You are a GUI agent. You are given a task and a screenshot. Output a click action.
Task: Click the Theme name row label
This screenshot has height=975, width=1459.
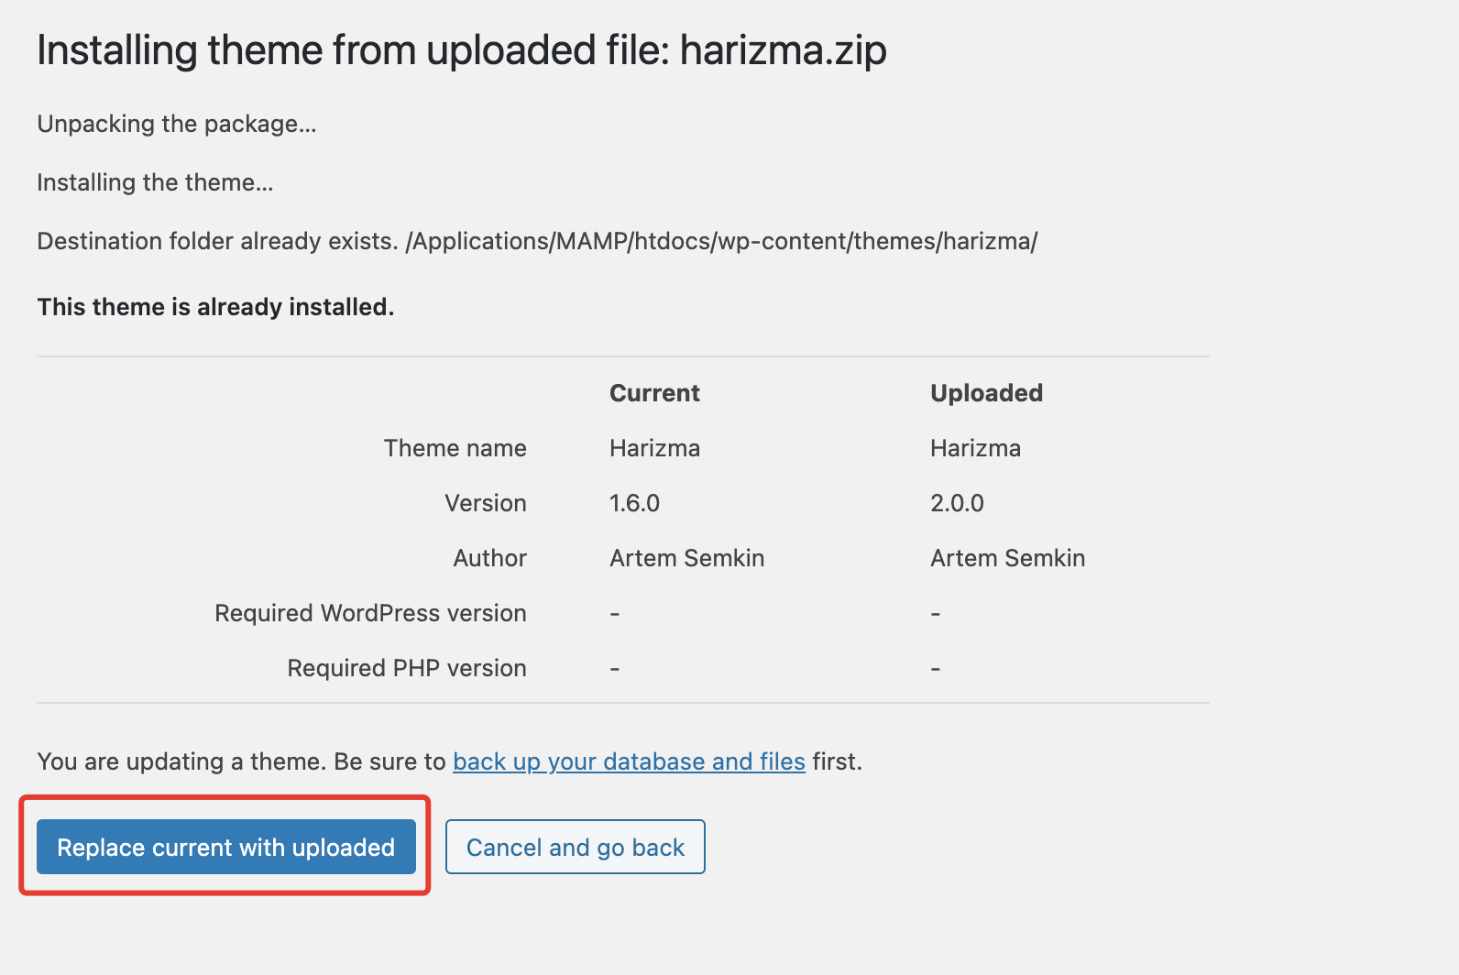click(x=455, y=448)
